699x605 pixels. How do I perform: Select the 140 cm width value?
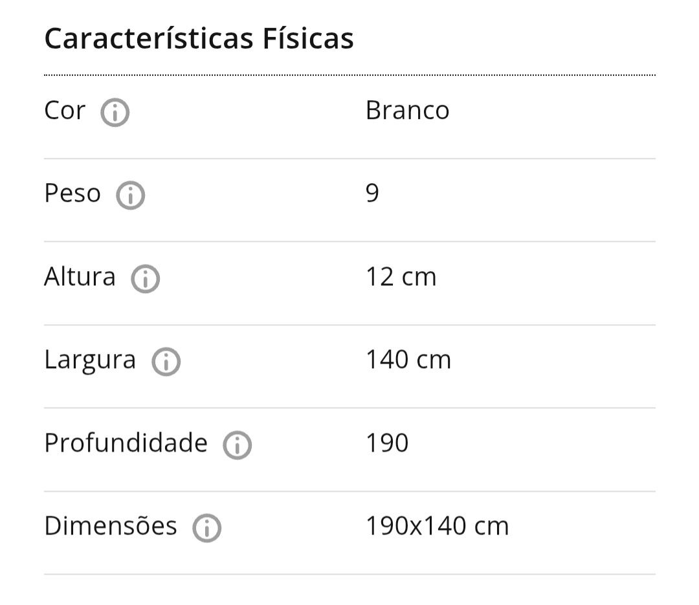(x=408, y=359)
